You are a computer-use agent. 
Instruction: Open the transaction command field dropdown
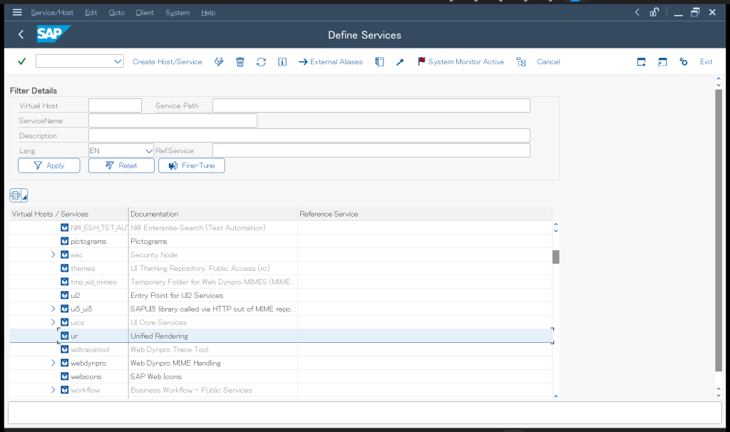coord(118,62)
